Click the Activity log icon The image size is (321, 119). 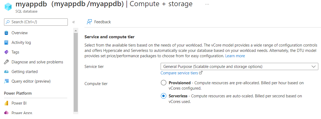[6, 43]
